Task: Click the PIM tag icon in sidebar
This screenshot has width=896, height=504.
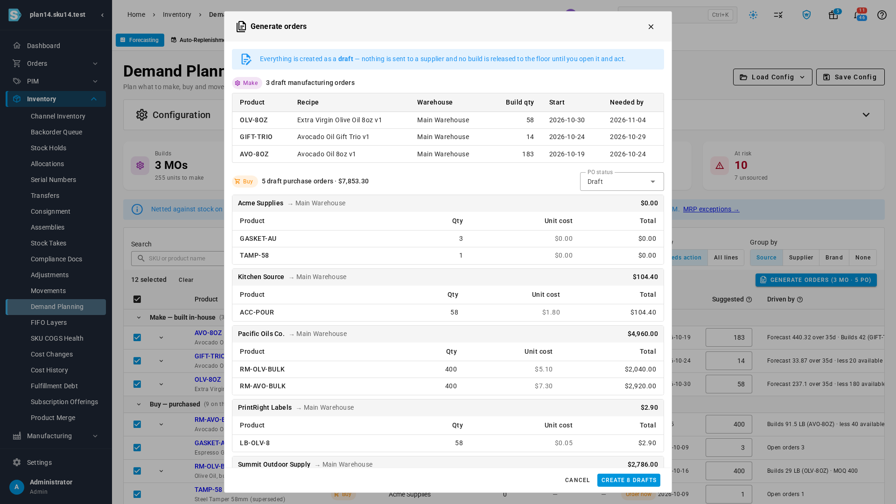Action: point(17,81)
